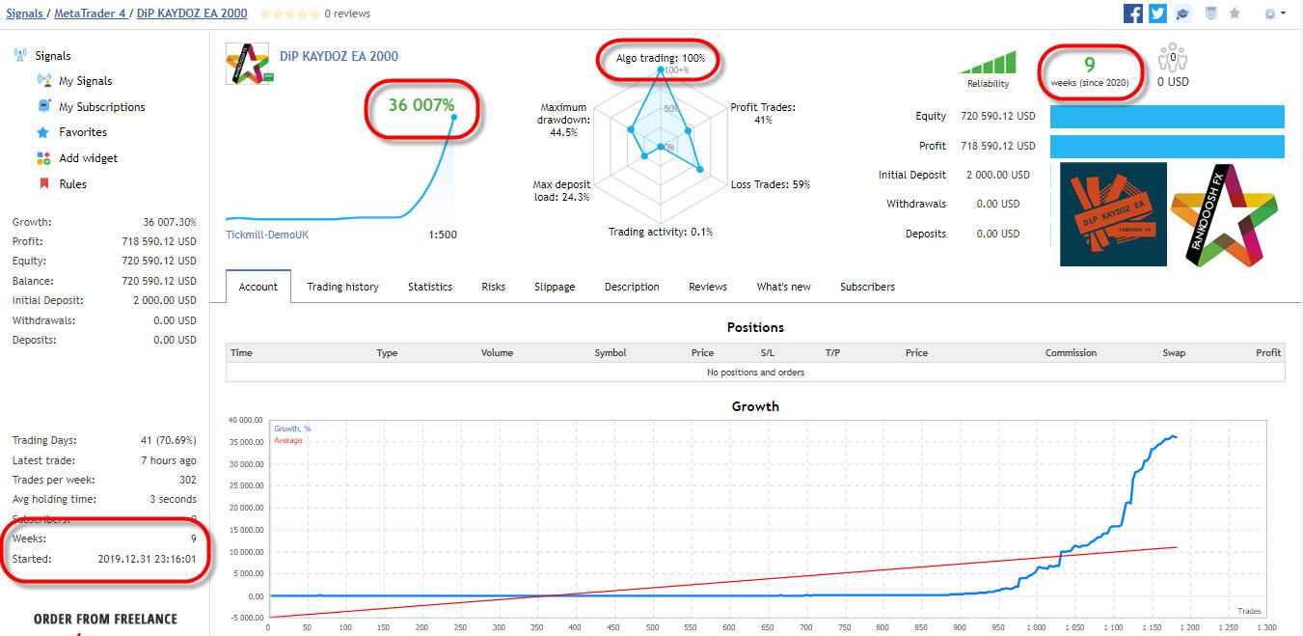Expand the dropdown arrow next to gear
The image size is (1303, 636).
pos(1283,14)
